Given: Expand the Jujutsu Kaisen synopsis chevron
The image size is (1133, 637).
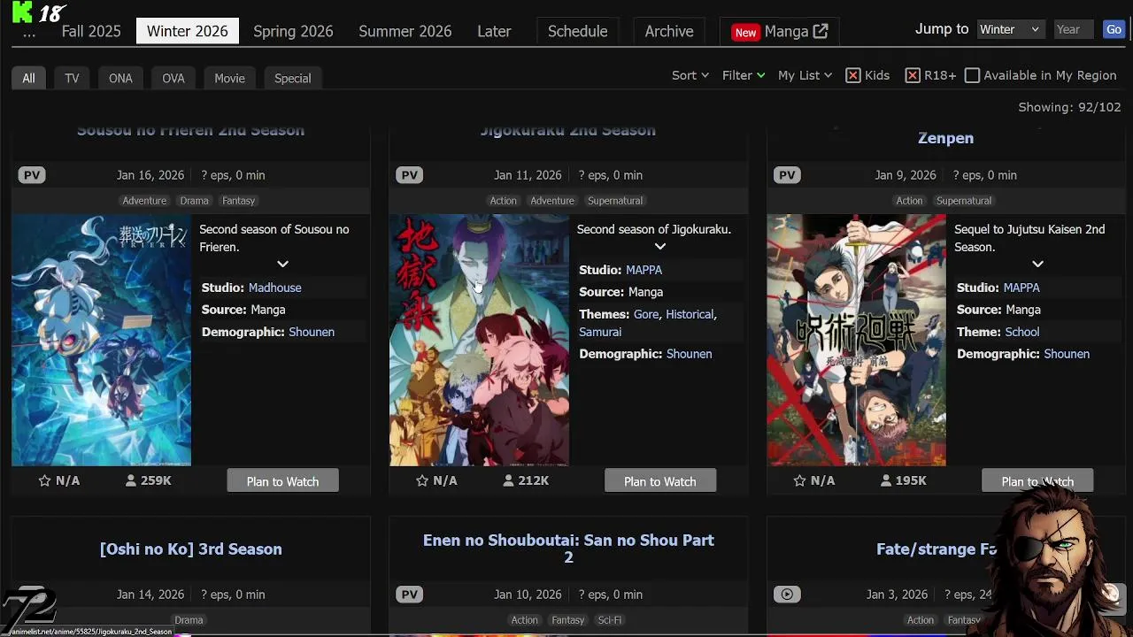Looking at the screenshot, I should tap(1037, 264).
